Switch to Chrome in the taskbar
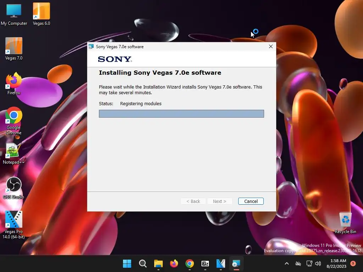Screen dimensions: 363x272 coord(190,263)
